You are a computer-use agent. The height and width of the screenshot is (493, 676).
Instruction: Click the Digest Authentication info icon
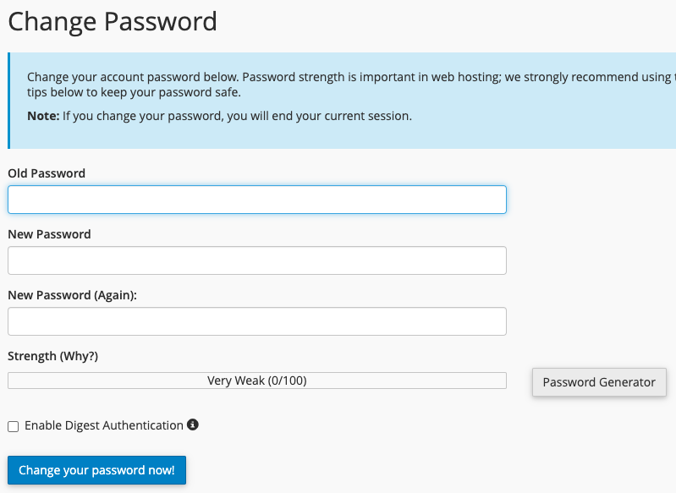click(193, 425)
